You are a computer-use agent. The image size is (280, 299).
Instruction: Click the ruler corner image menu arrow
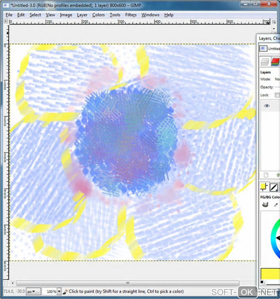point(6,21)
